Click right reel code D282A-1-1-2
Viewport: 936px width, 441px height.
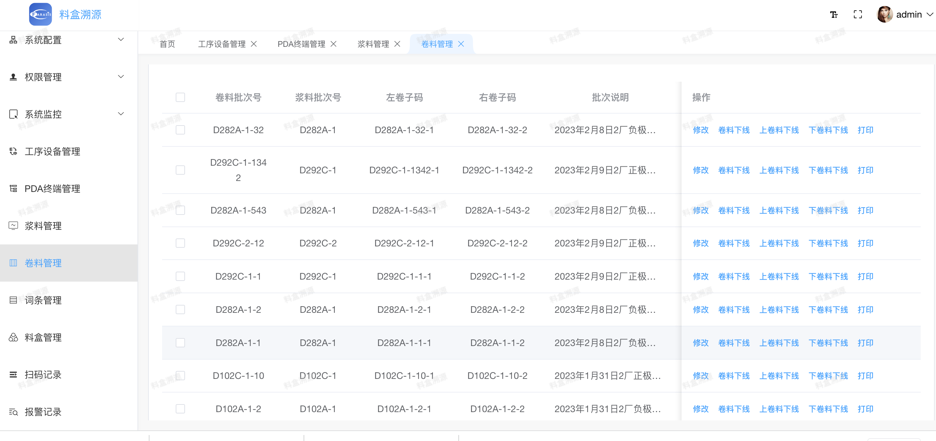point(497,343)
